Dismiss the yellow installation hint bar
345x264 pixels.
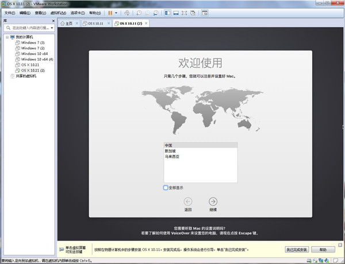[x=340, y=244]
